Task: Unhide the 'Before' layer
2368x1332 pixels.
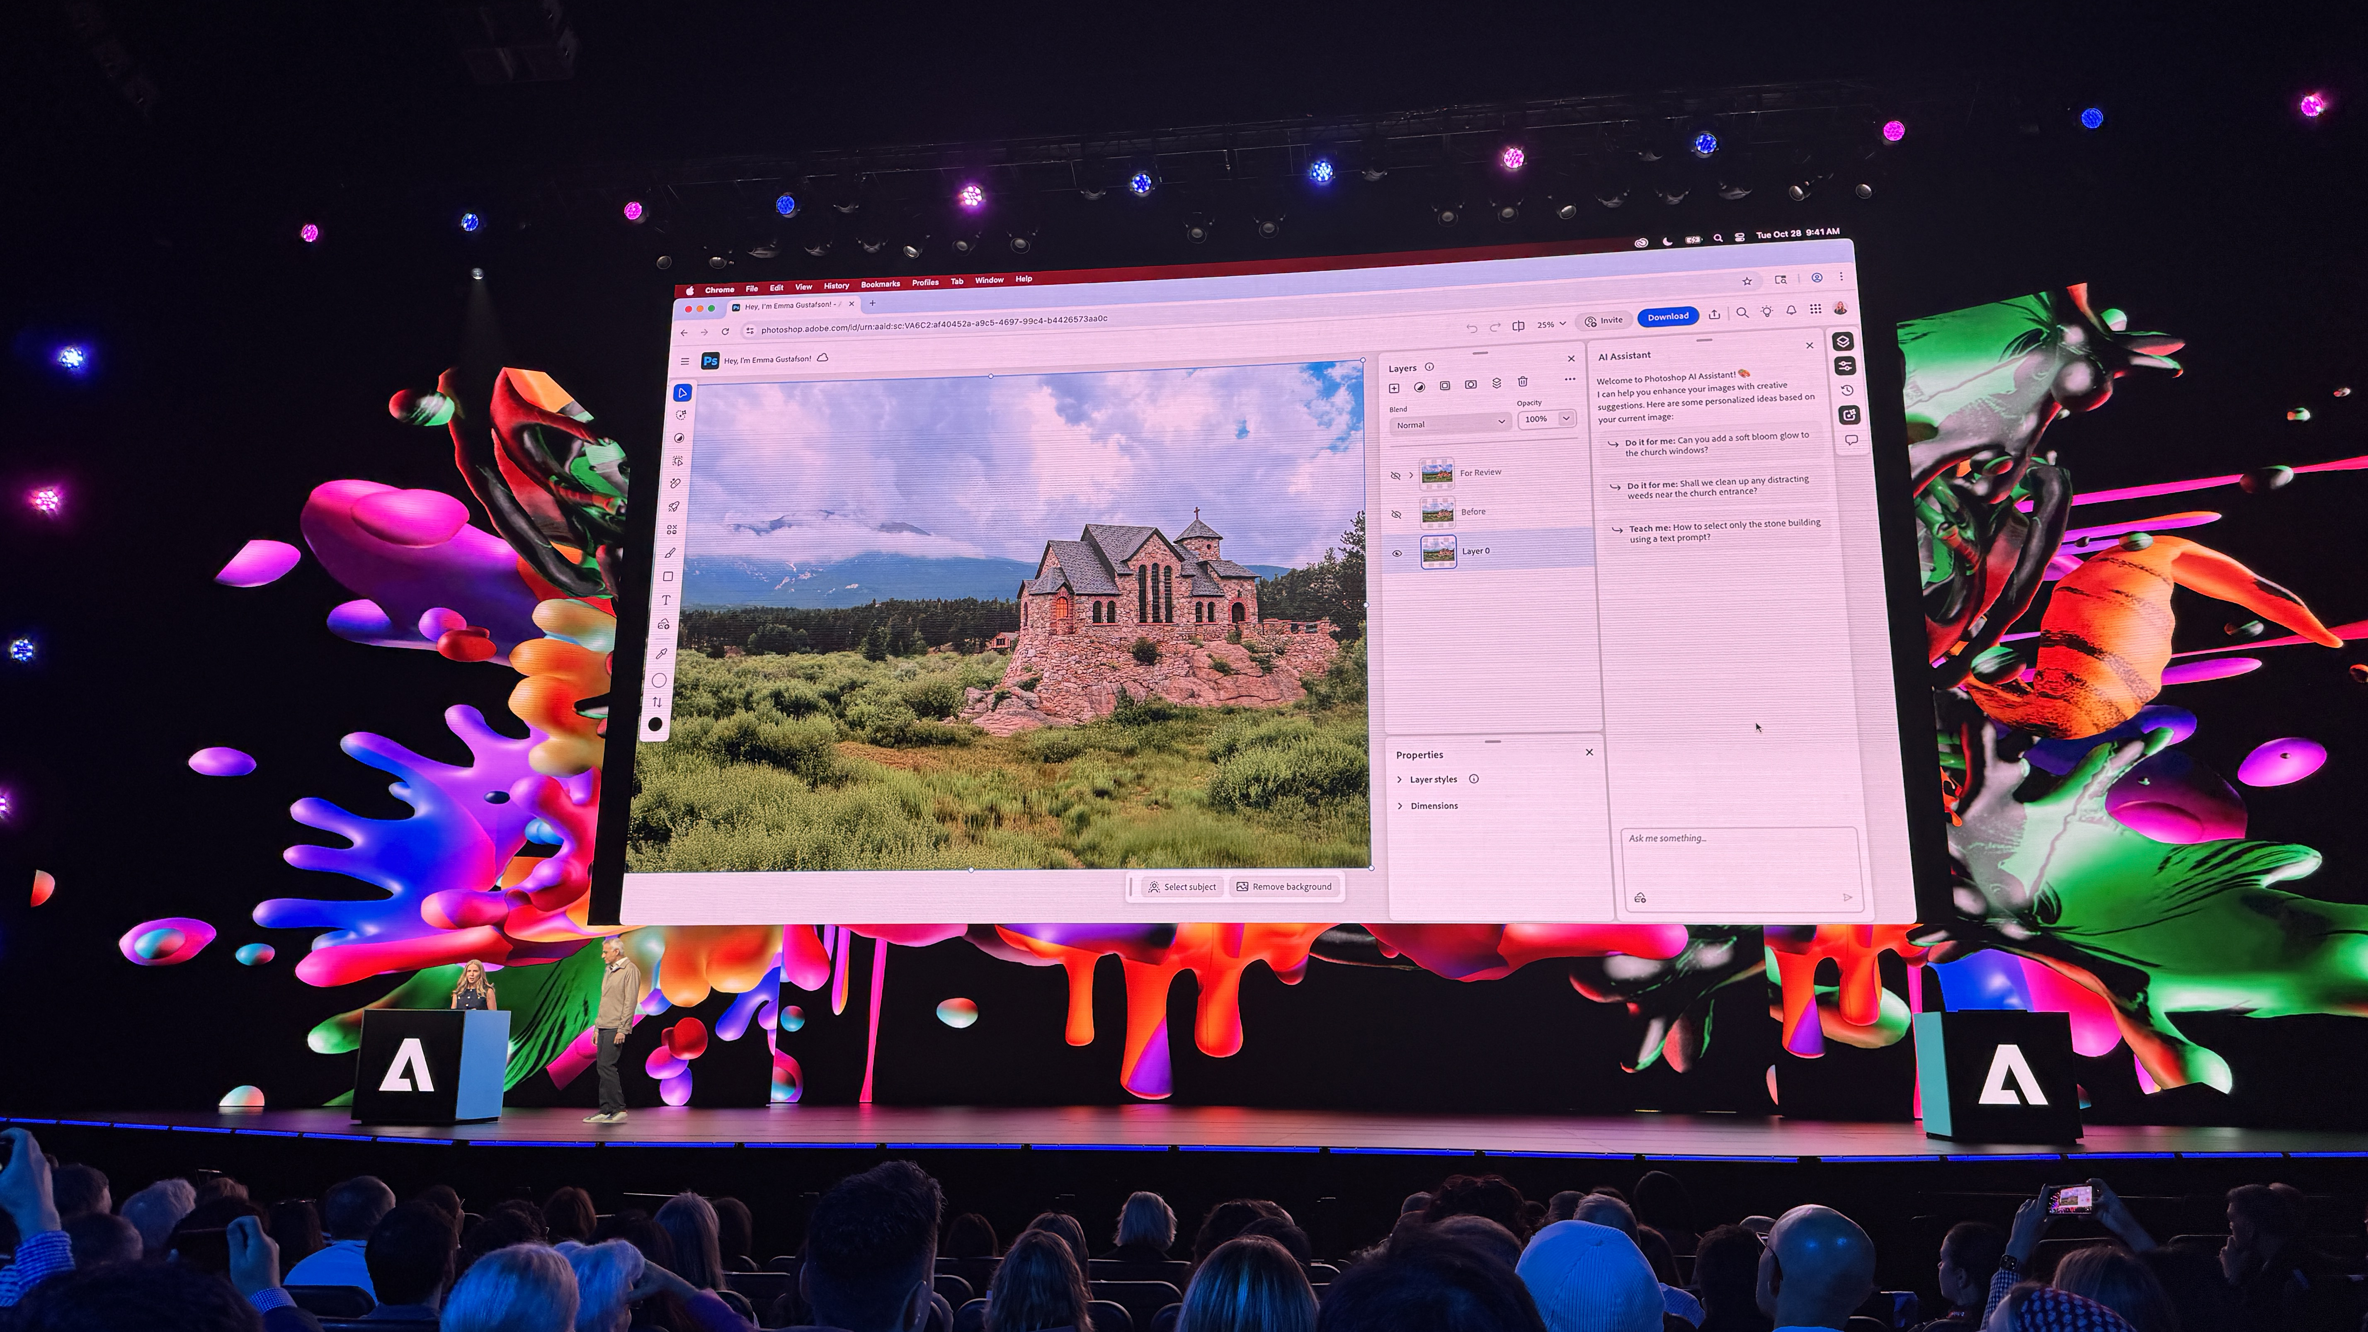Action: tap(1396, 515)
